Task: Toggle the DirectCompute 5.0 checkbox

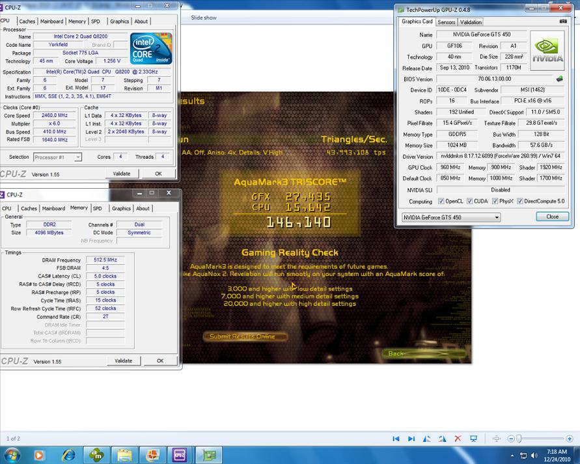Action: coord(519,201)
